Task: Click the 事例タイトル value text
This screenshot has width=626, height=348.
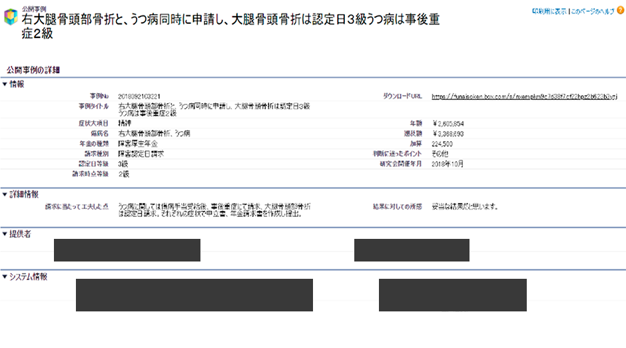Action: pyautogui.click(x=214, y=110)
